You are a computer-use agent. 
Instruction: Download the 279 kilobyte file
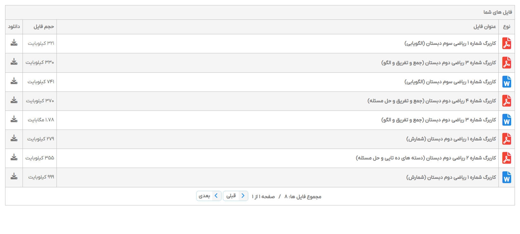tap(14, 138)
